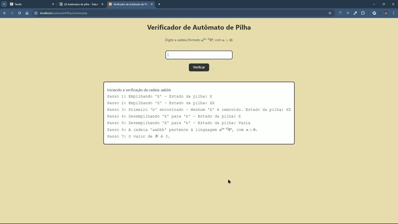Click the Passo 2 output line
This screenshot has height=224, width=398.
coord(161,103)
